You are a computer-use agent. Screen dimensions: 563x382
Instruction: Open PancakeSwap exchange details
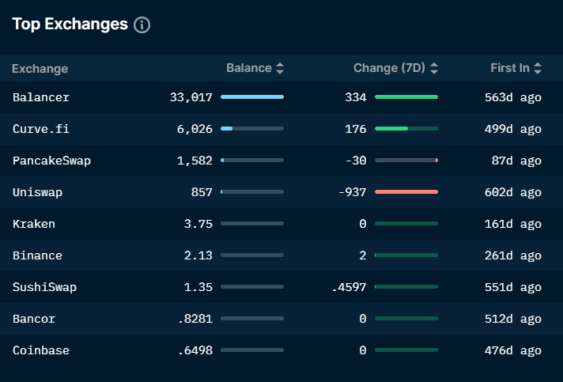pyautogui.click(x=51, y=161)
